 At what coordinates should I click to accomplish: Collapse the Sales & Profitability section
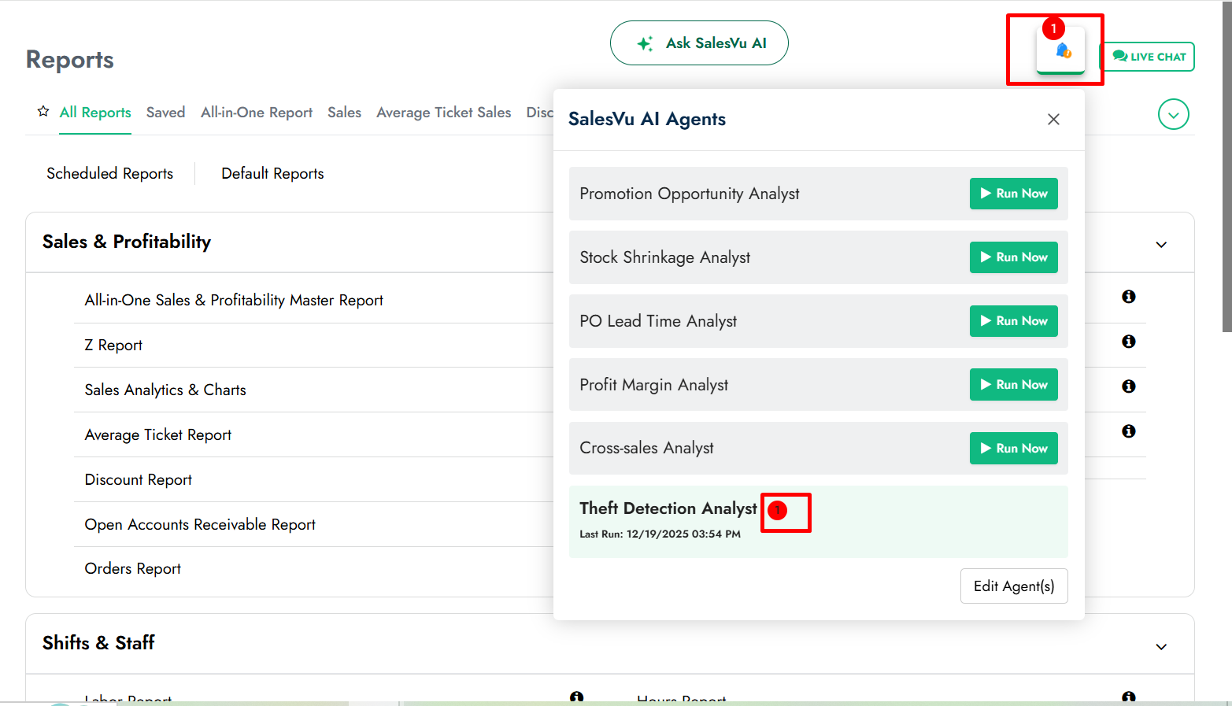[x=1160, y=245]
